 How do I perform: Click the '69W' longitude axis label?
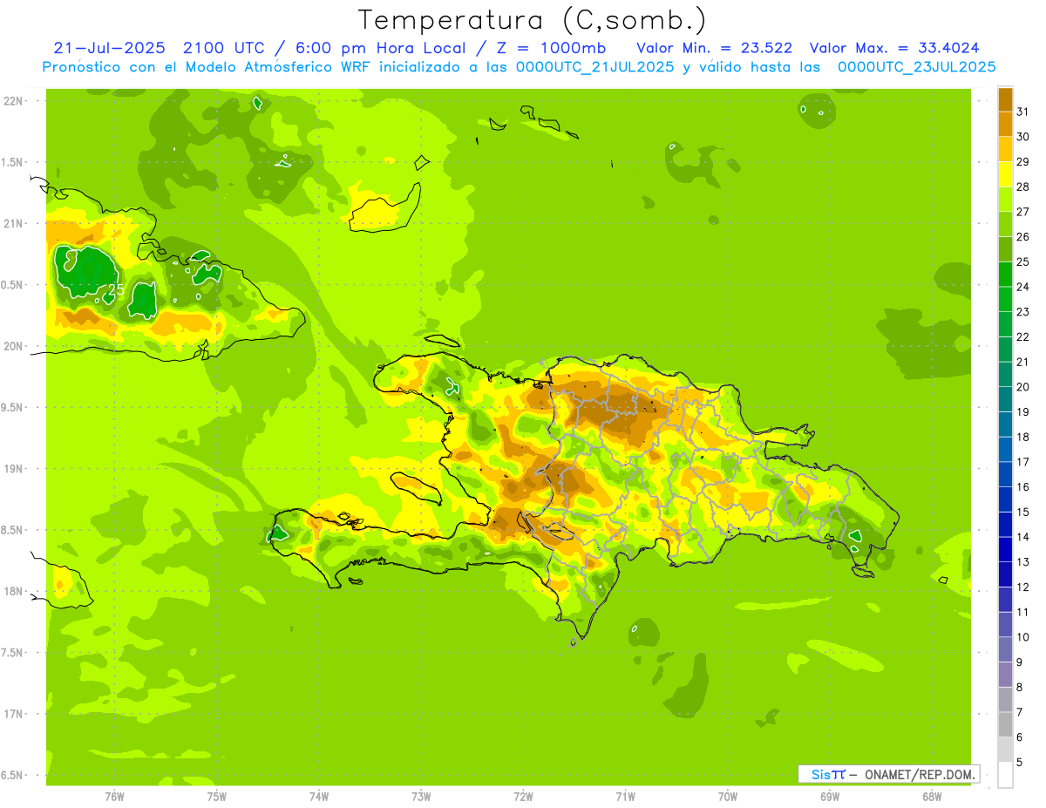[830, 797]
